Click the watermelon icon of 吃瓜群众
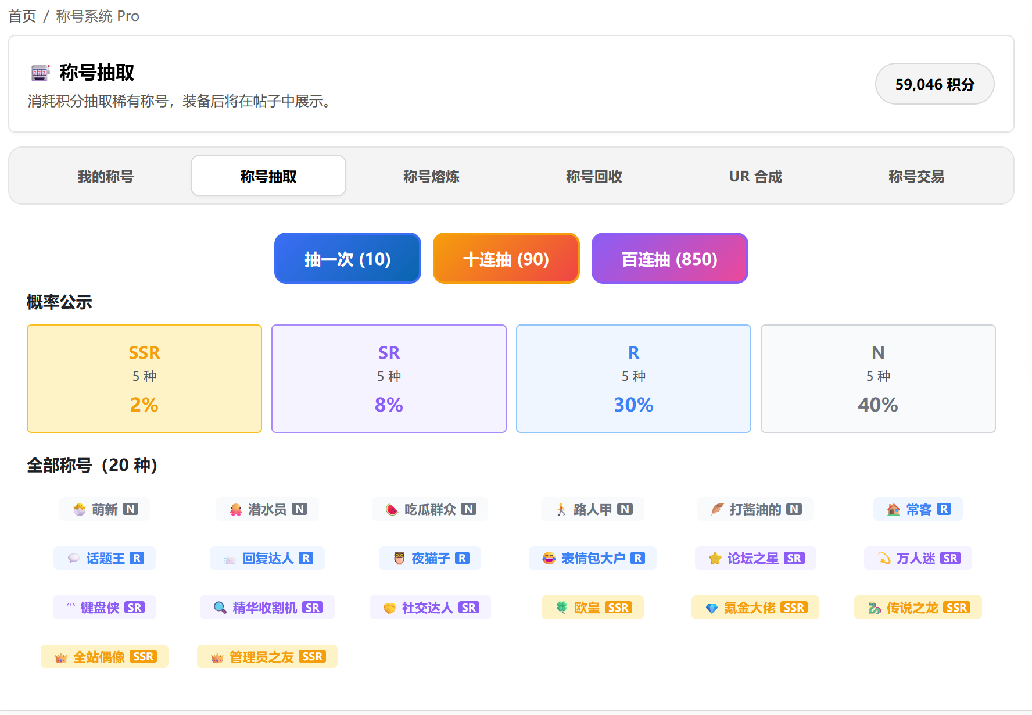Screen dimensions: 1032x715 coord(392,510)
